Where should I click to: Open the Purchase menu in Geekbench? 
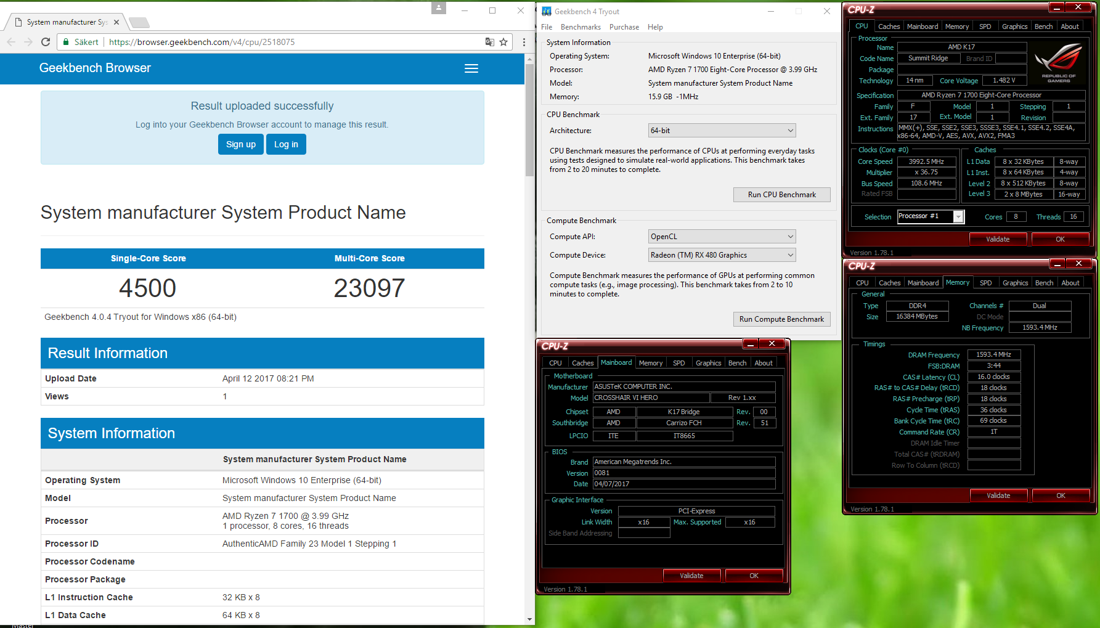tap(624, 27)
